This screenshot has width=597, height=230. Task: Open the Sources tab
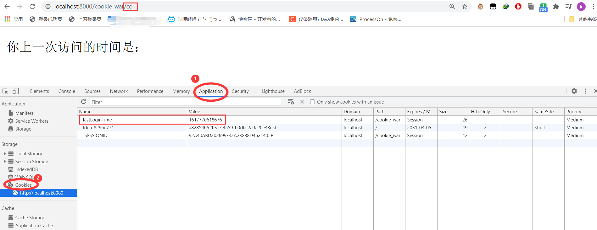(x=92, y=91)
